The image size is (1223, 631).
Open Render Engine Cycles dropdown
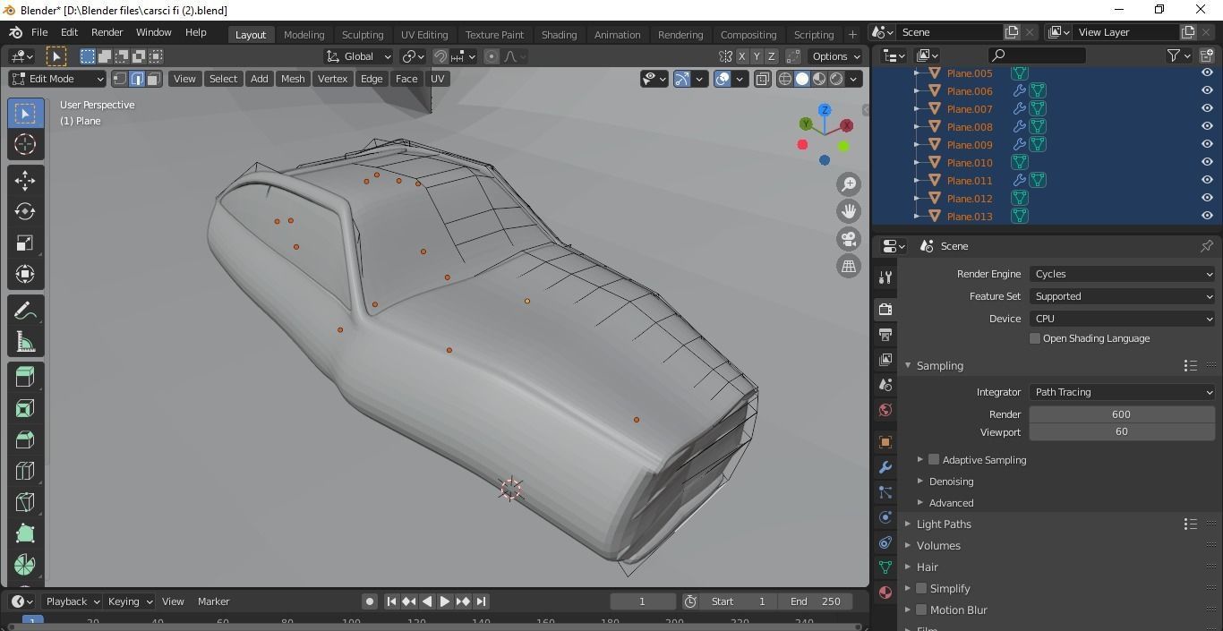[x=1122, y=274]
